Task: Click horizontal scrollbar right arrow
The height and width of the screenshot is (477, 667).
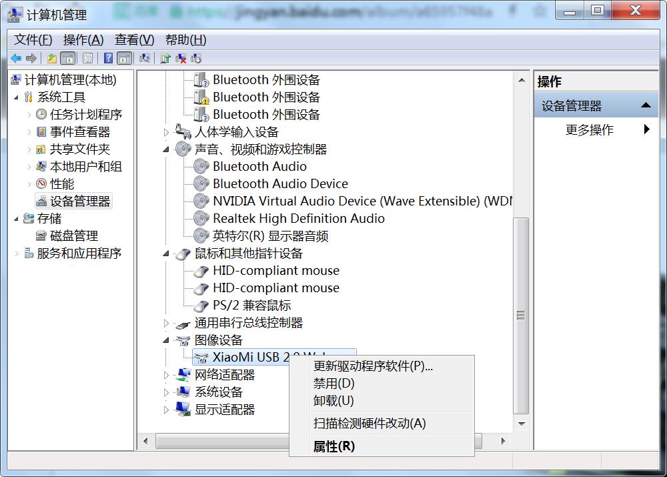Action: click(503, 441)
